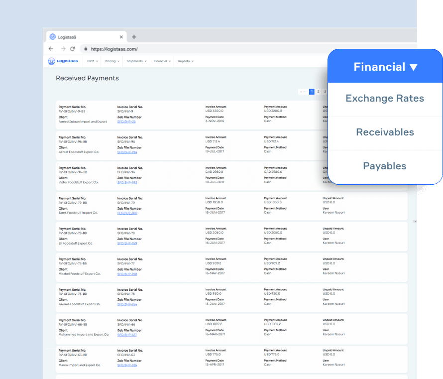This screenshot has width=443, height=379.
Task: Close the LogistaaS browser tab
Action: click(x=121, y=37)
